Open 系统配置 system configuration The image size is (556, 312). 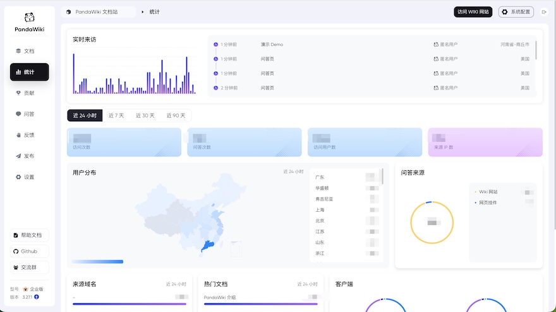click(516, 12)
